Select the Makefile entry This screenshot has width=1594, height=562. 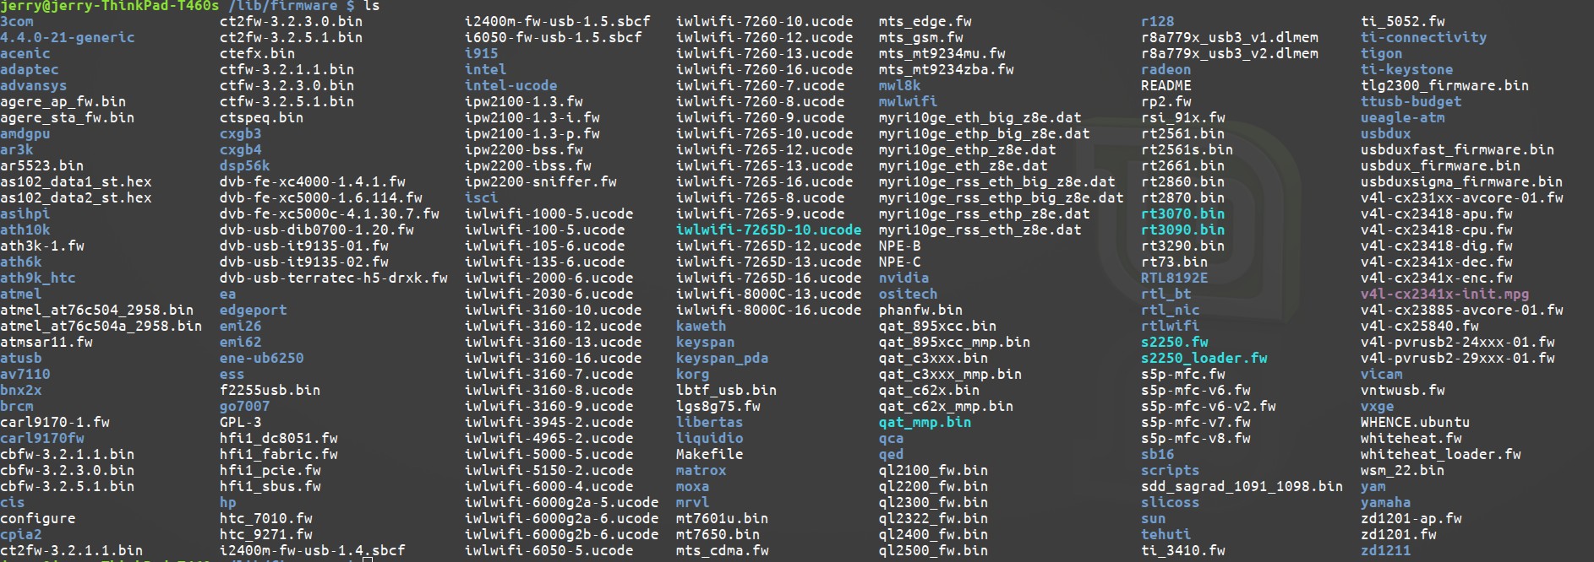pos(709,454)
